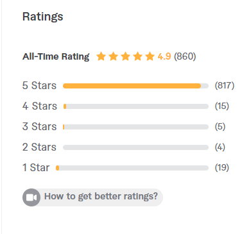This screenshot has height=234, width=251.
Task: Click the 4.9 average rating score
Action: (164, 56)
